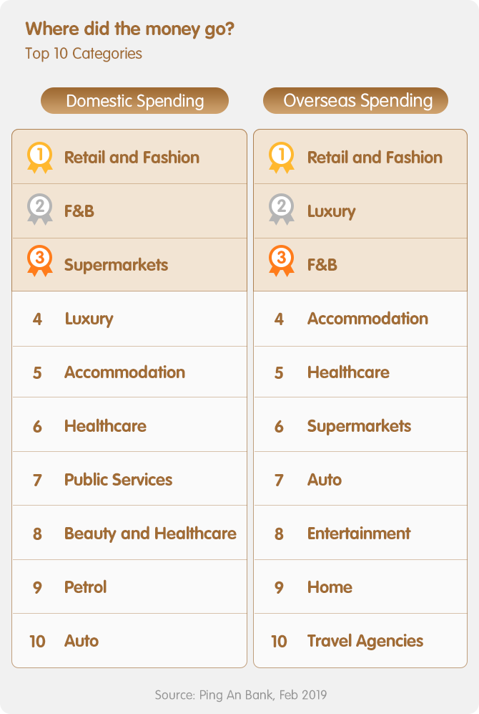This screenshot has height=714, width=479.
Task: Select the Public Services row
Action: (129, 479)
